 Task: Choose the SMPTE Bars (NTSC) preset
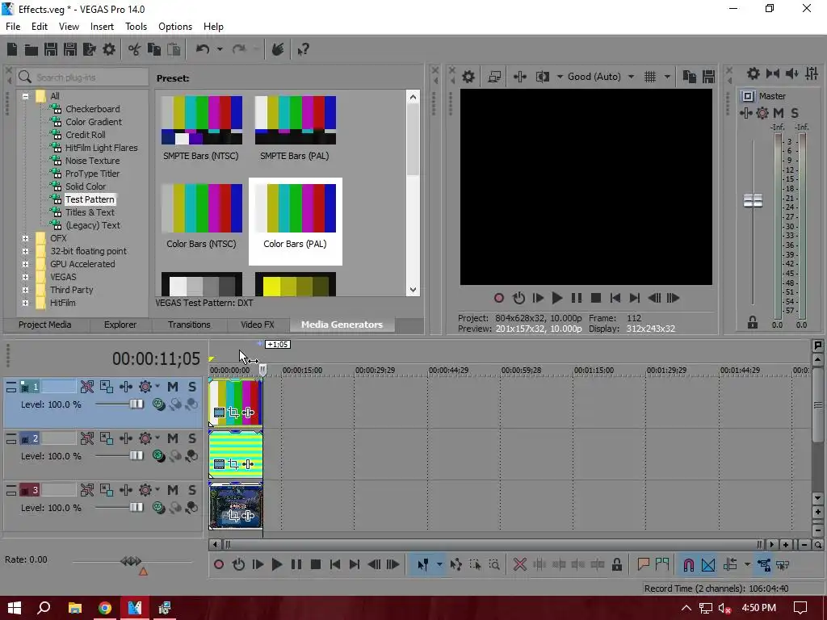201,128
